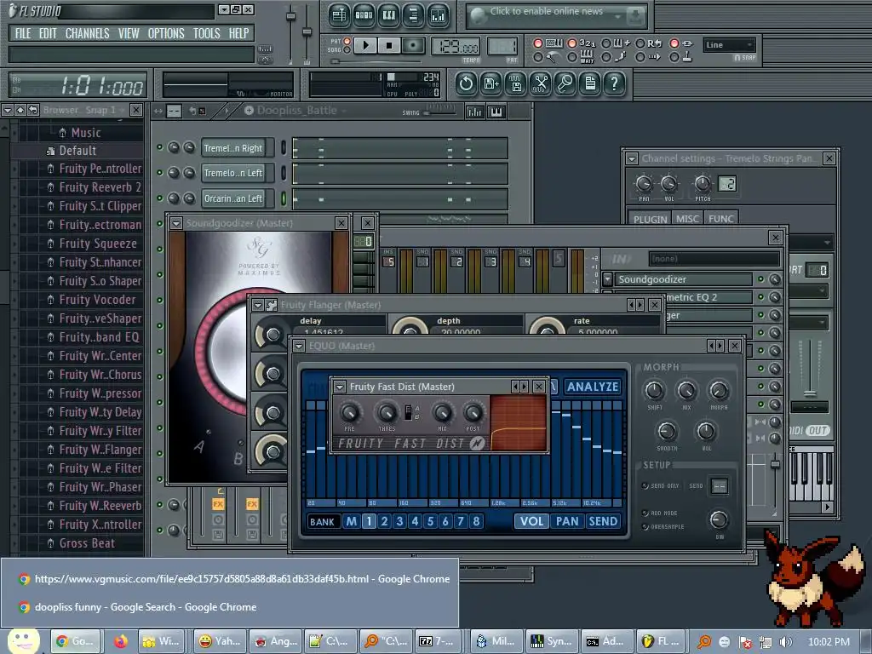The width and height of the screenshot is (872, 654).
Task: Open the mixer window button
Action: pos(439,15)
